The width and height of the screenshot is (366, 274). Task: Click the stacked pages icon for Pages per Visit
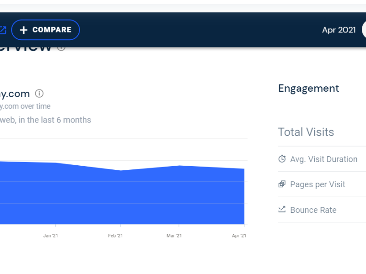[282, 184]
